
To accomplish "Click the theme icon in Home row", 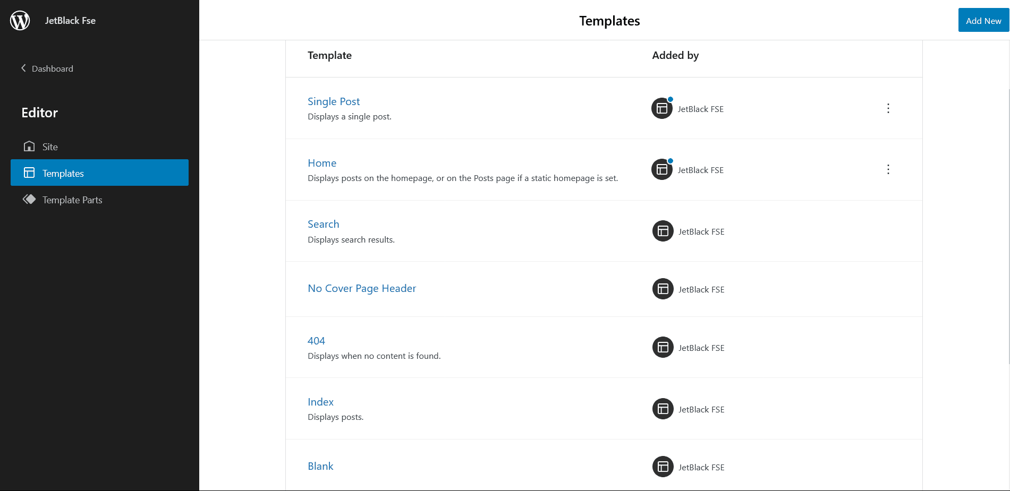I will tap(662, 169).
